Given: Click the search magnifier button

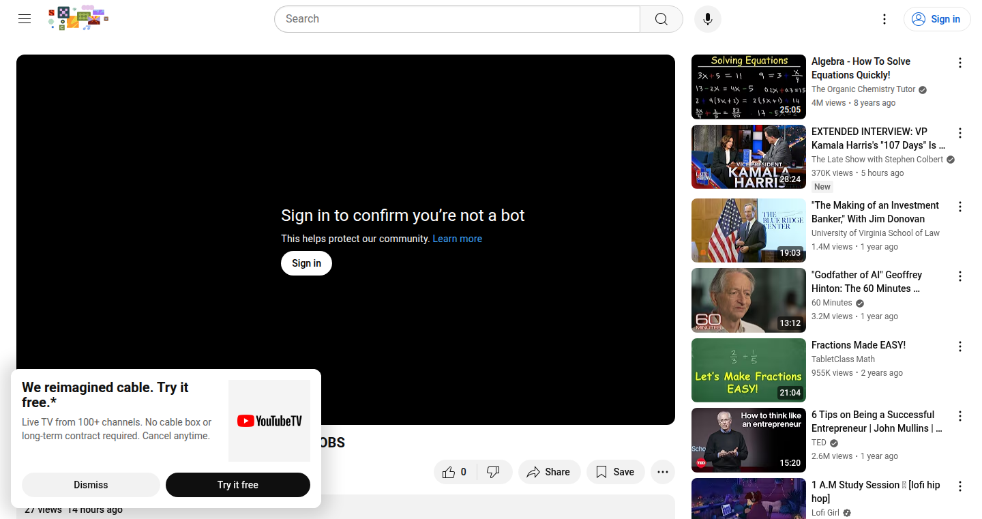Looking at the screenshot, I should pyautogui.click(x=661, y=19).
